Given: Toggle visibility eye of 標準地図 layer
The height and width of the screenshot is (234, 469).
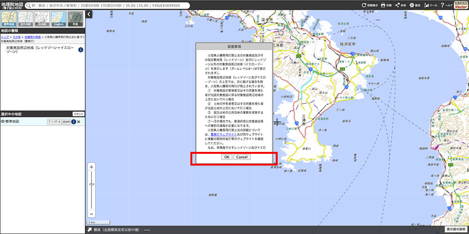Looking at the screenshot, I should tap(3, 122).
